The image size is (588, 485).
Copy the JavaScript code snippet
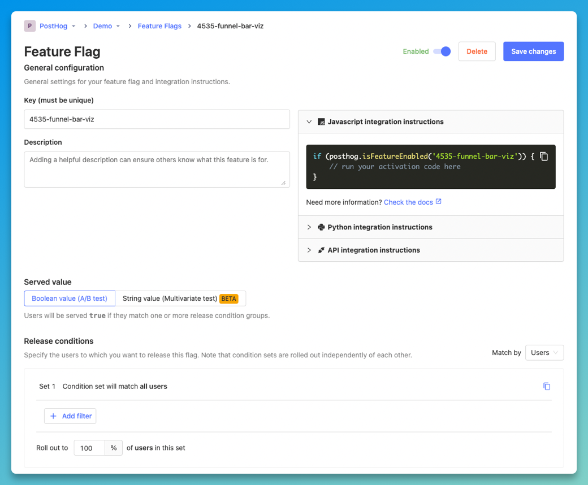pos(544,157)
